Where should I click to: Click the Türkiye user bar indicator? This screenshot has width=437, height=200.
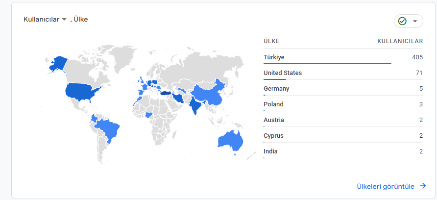click(x=327, y=64)
